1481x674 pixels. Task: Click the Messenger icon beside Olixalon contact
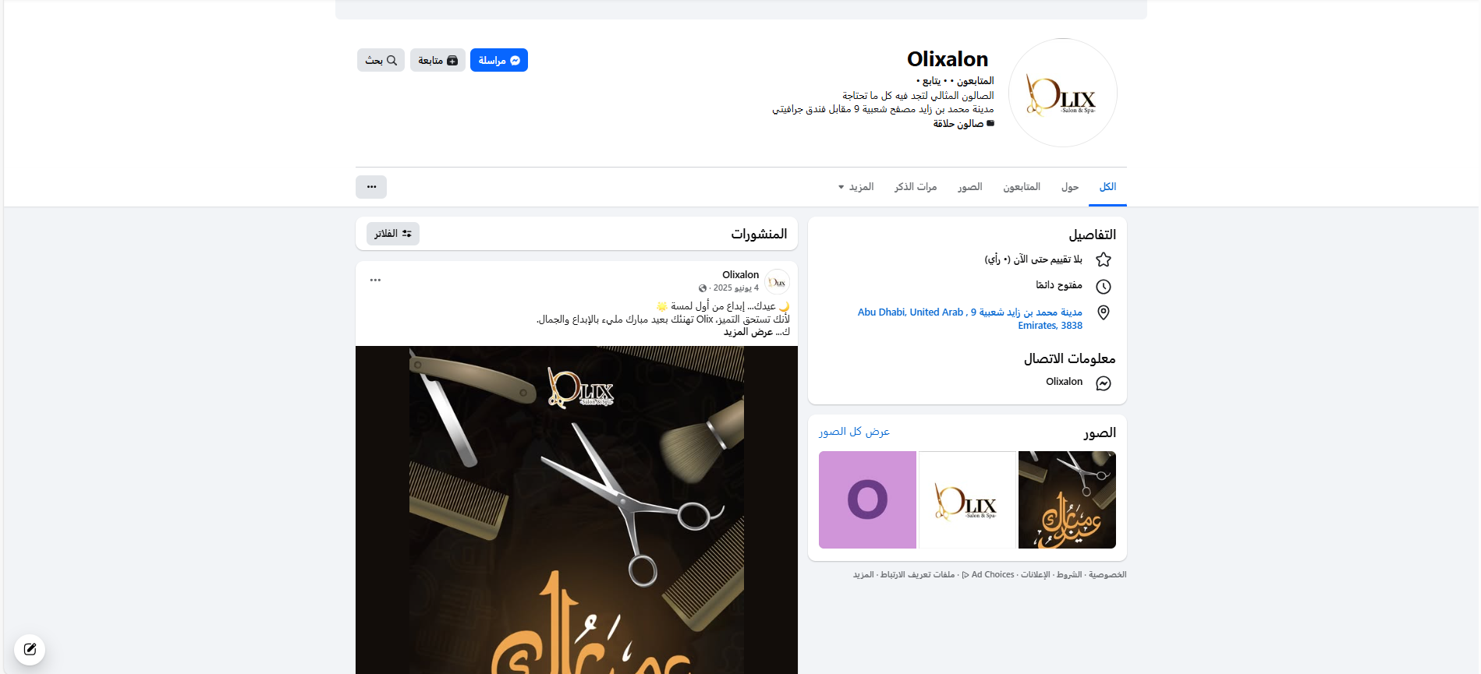tap(1104, 383)
